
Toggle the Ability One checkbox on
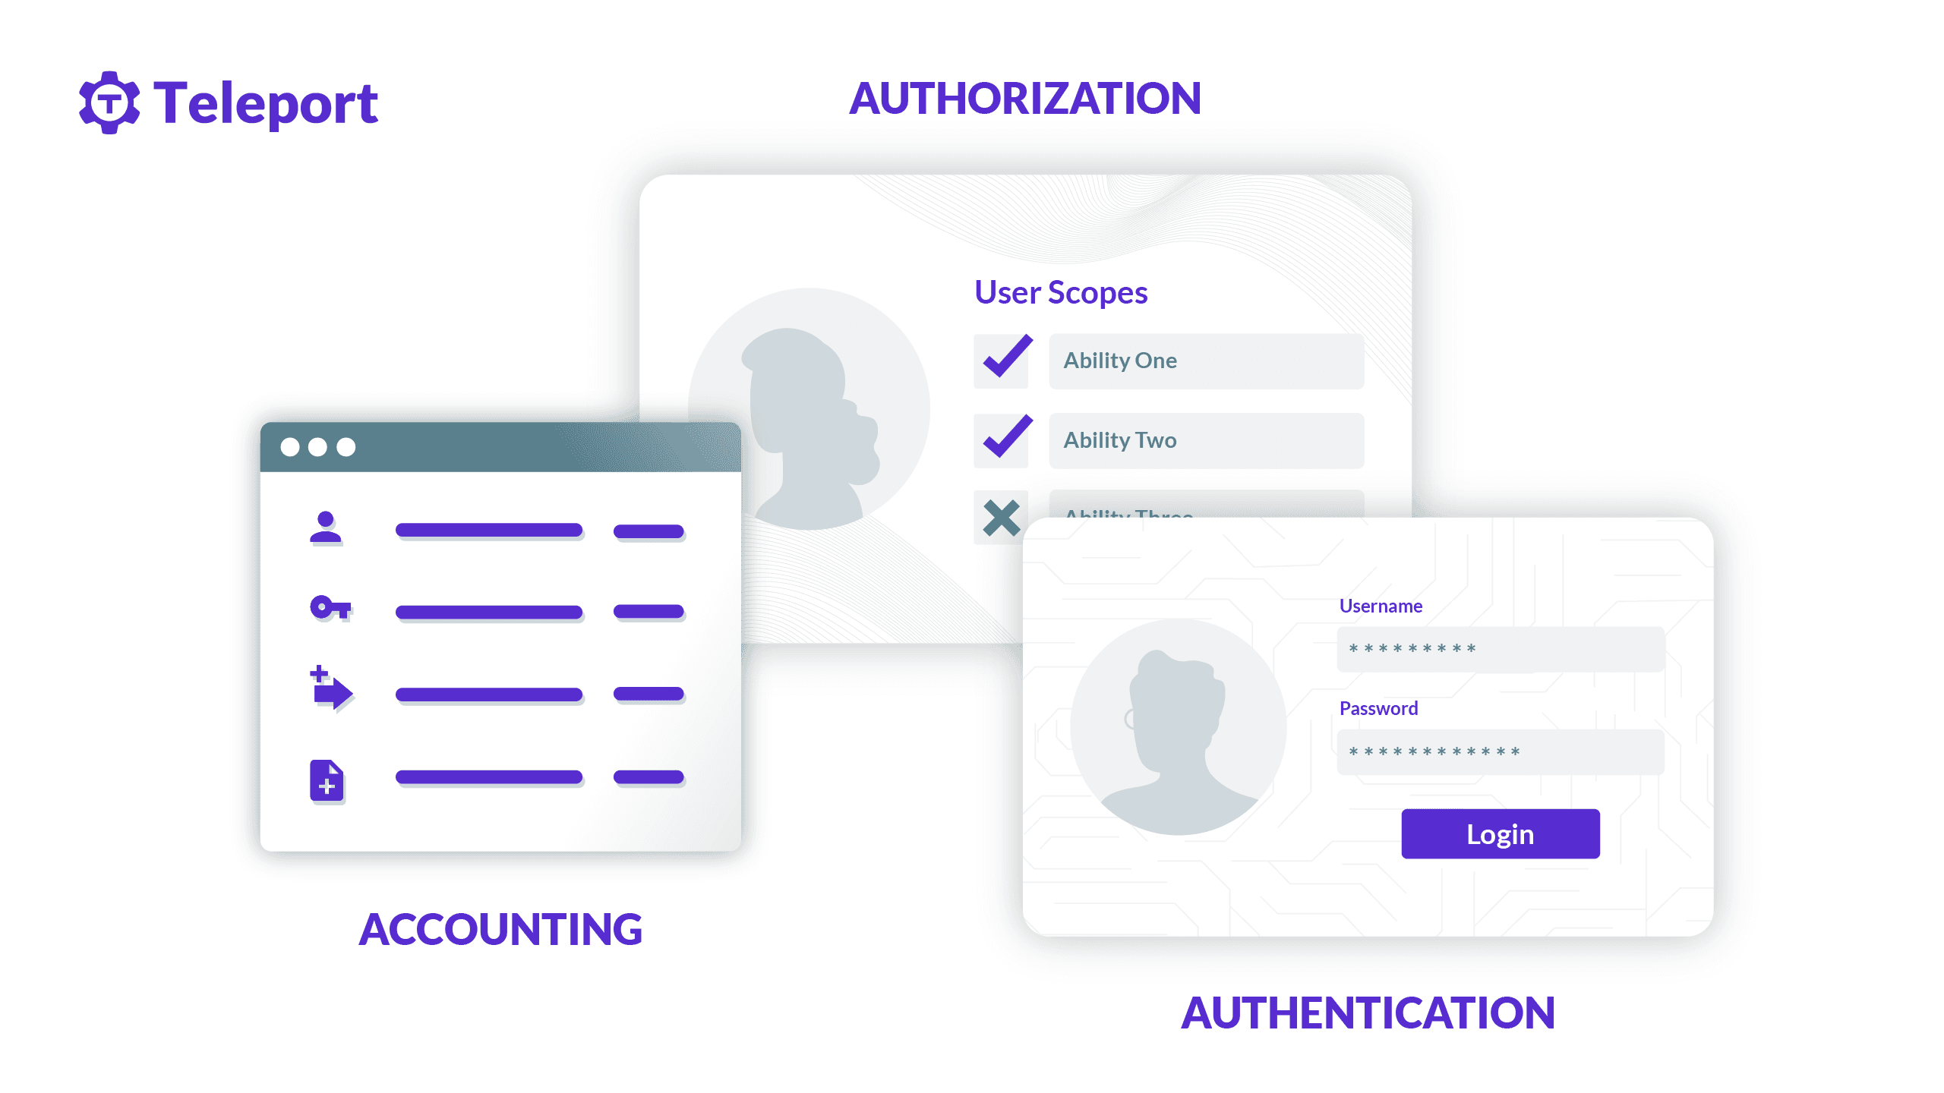pyautogui.click(x=1002, y=361)
